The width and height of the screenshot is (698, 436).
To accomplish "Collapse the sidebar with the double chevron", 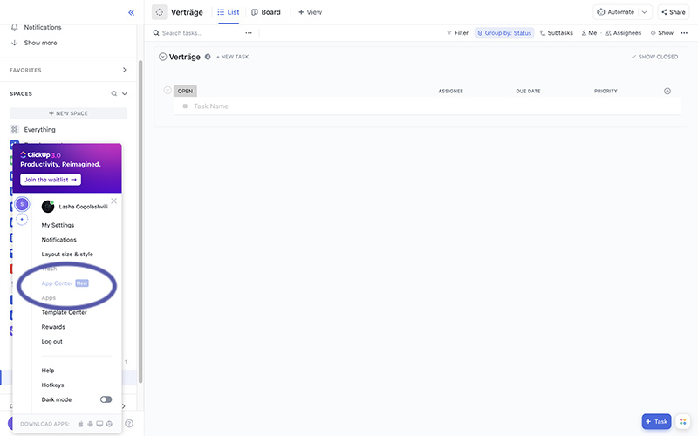I will click(132, 12).
